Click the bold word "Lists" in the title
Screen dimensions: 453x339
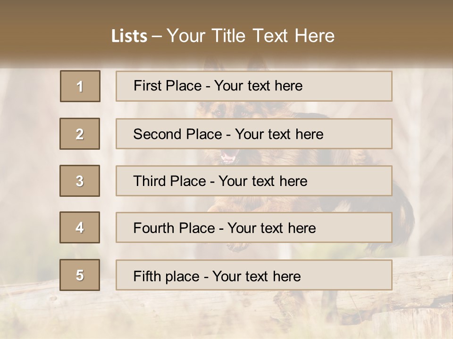(129, 36)
